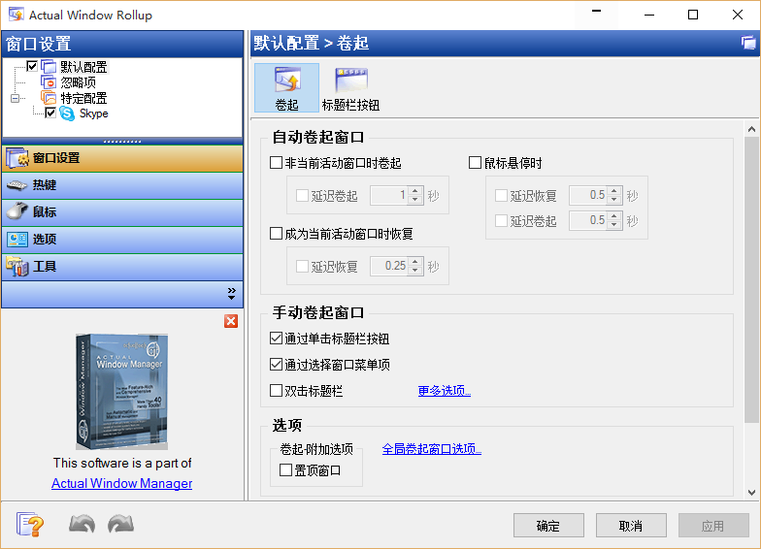Screen dimensions: 761x549
Task: Click the restore panel icon in header
Action: (x=748, y=43)
